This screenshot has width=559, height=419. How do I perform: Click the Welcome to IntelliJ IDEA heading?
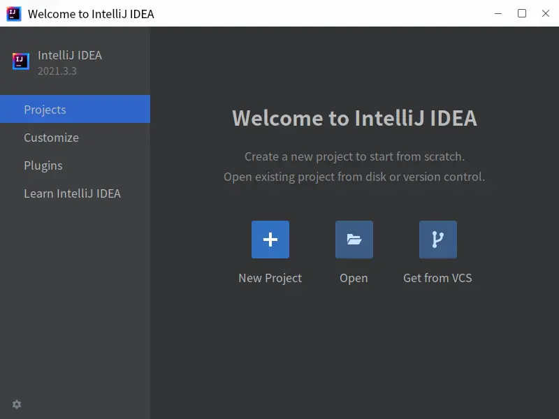[x=354, y=118]
